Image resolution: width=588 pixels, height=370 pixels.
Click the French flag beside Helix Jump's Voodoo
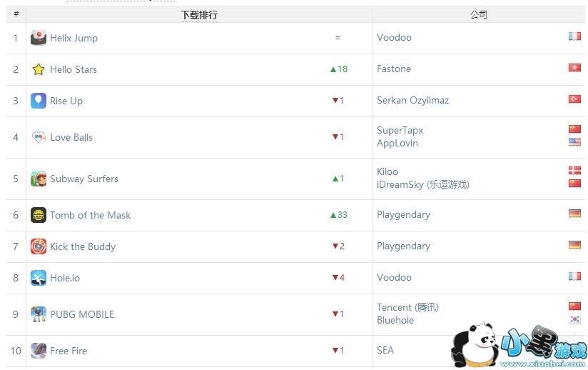574,36
